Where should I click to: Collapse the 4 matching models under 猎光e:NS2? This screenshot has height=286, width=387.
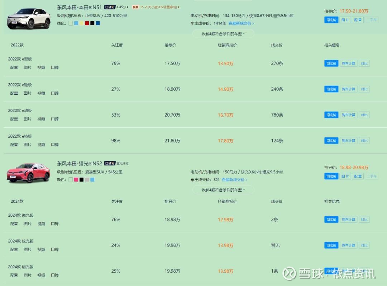(x=223, y=190)
